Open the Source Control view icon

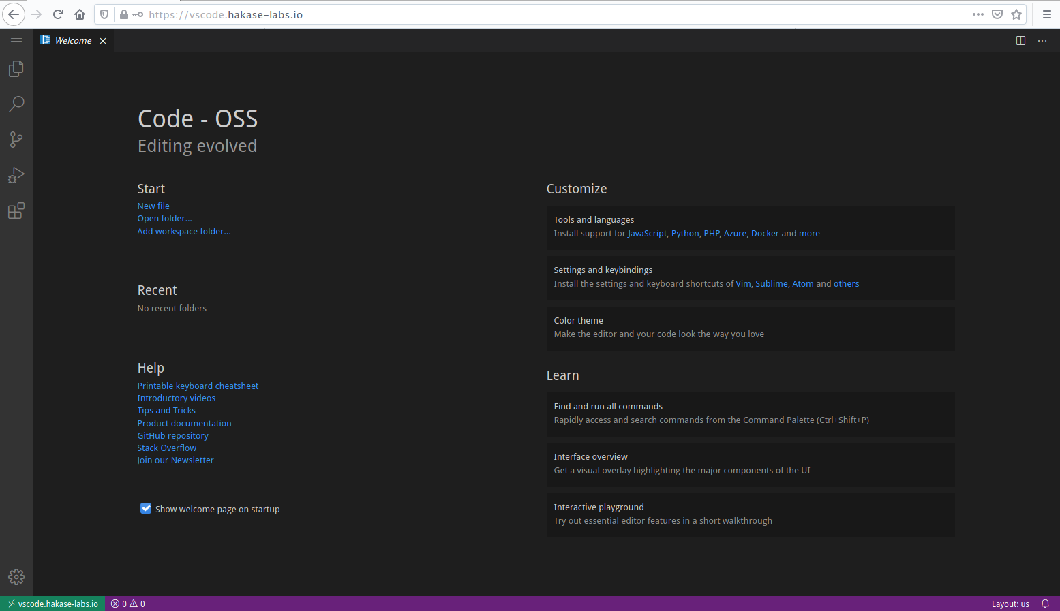coord(16,140)
